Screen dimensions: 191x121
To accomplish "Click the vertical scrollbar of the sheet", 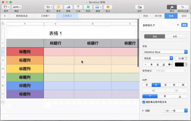I will click(x=138, y=43).
